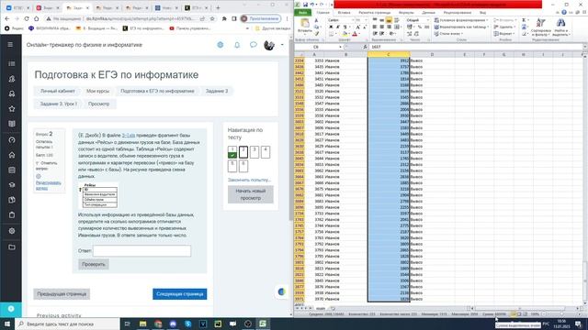Click the globe icon in site header
The width and height of the screenshot is (588, 330).
click(x=220, y=45)
